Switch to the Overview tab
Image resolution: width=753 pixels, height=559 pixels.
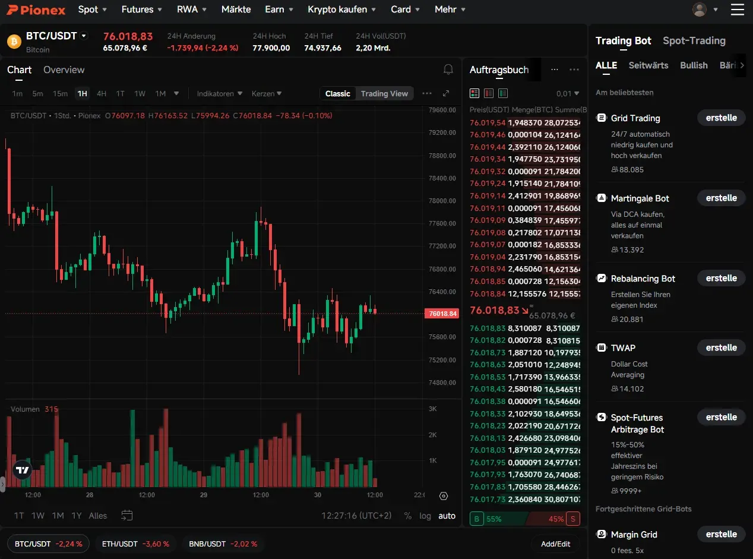click(x=64, y=70)
